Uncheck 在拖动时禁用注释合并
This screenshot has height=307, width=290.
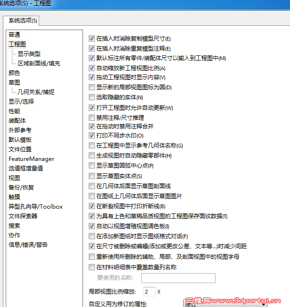tap(92, 127)
